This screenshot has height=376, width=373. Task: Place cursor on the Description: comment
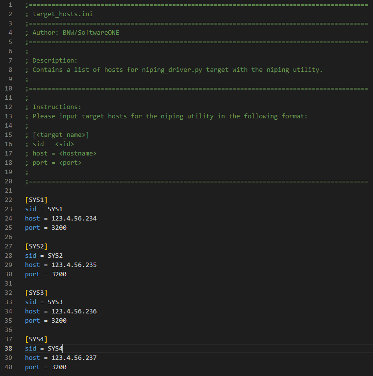55,60
